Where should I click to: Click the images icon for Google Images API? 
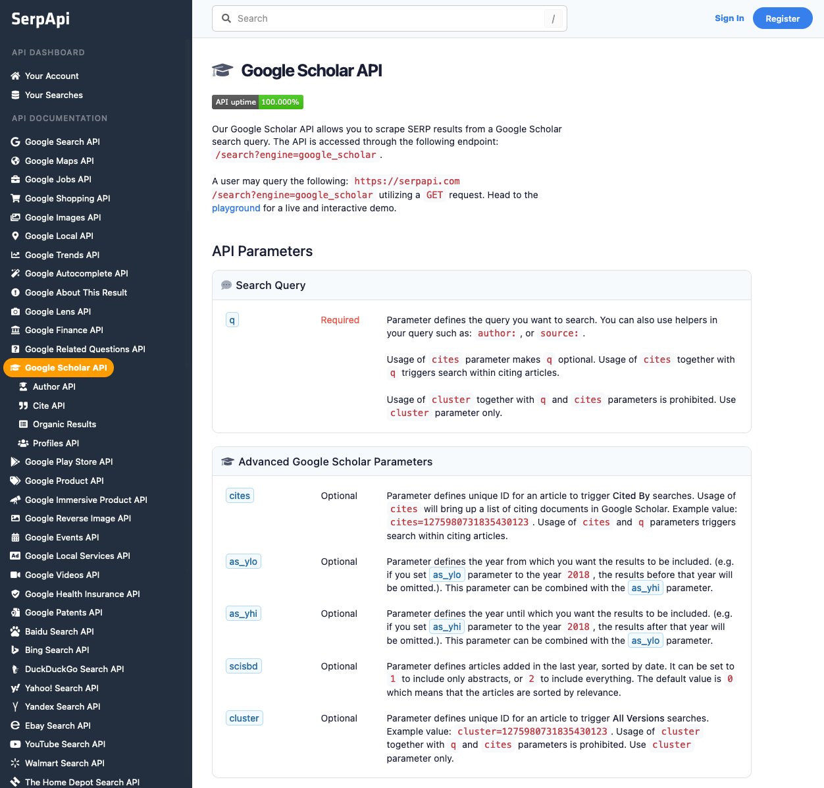tap(15, 217)
